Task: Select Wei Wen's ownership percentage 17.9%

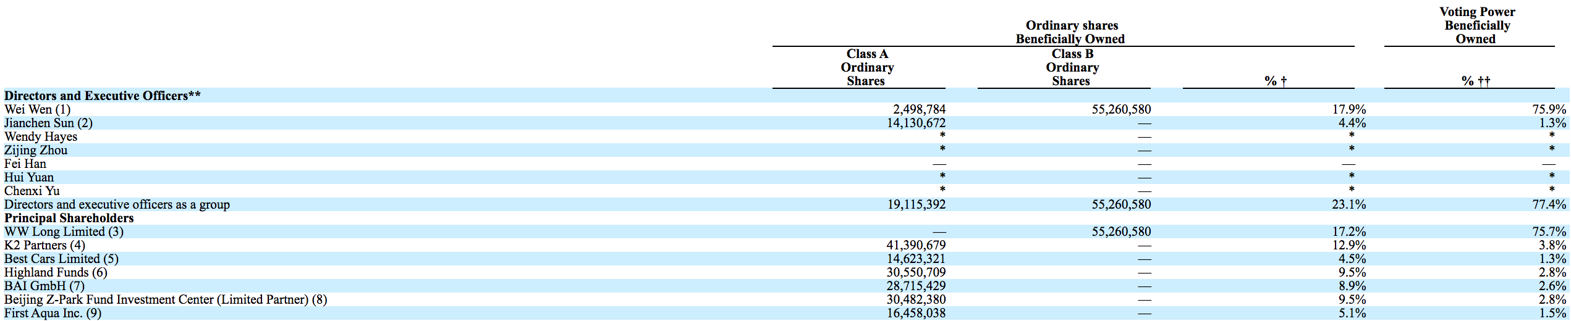Action: click(x=1349, y=109)
